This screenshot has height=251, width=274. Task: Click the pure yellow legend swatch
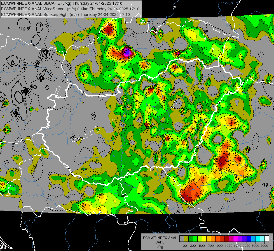coord(204,239)
